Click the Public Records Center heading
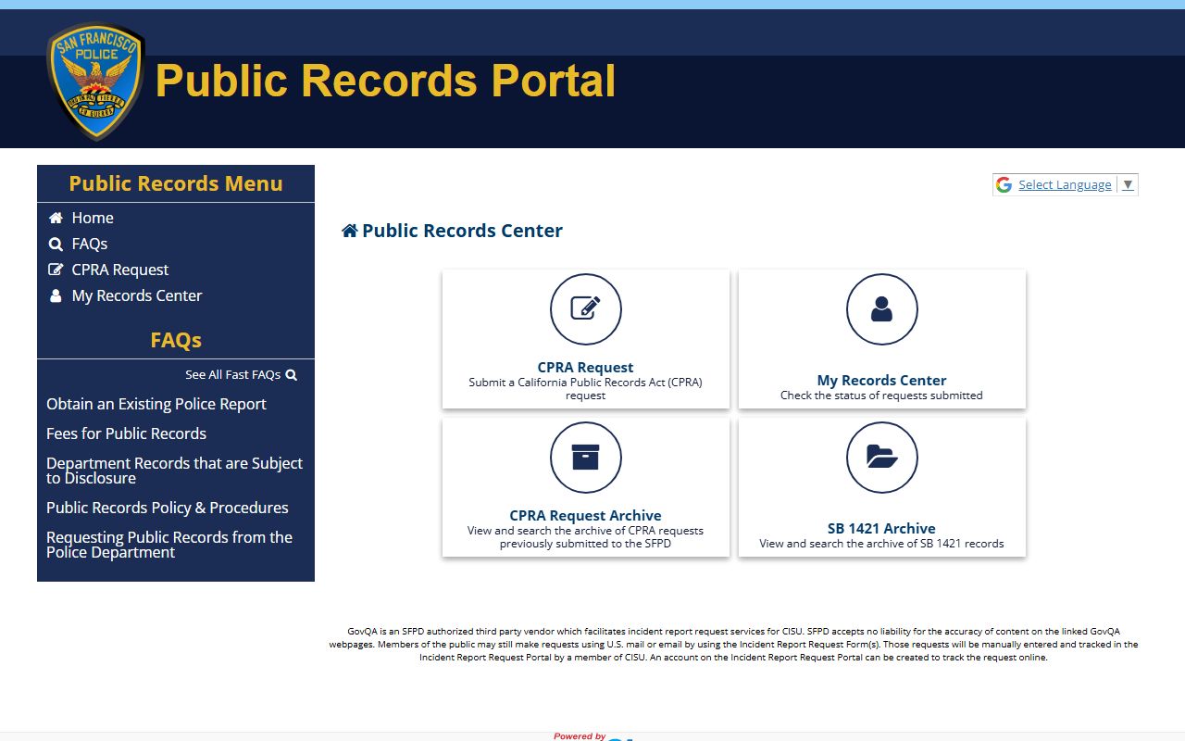Screen dimensions: 1185x741 point(462,231)
